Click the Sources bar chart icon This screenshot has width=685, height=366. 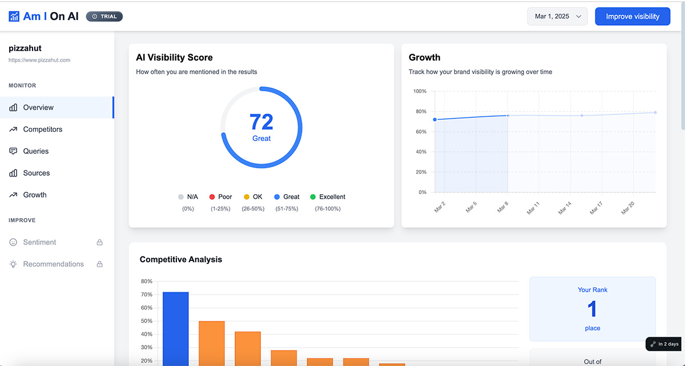13,173
